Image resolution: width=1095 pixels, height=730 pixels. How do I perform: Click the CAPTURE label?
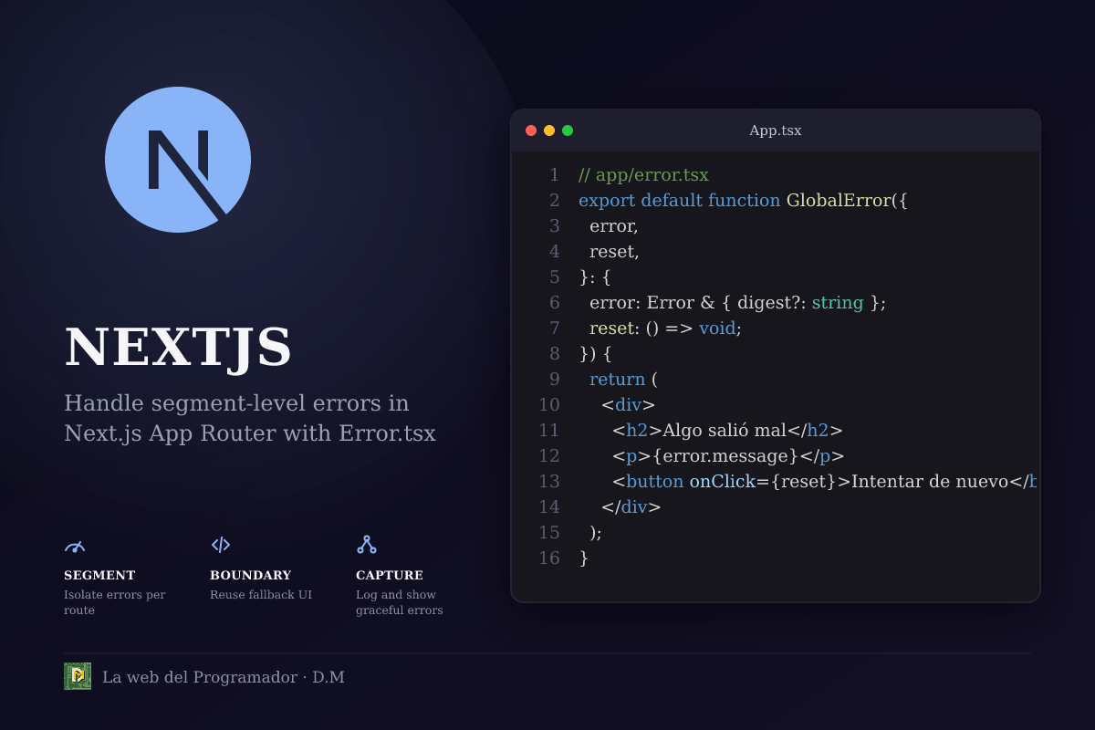coord(390,576)
